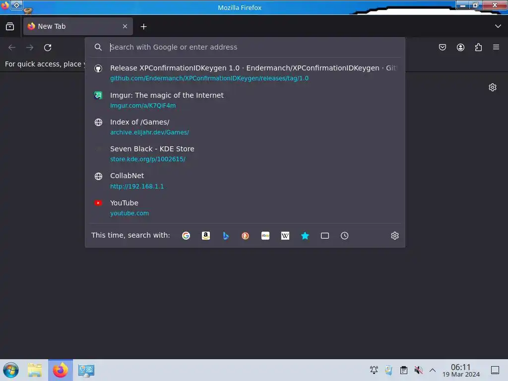The width and height of the screenshot is (508, 381).
Task: Open the system settings taskbar app
Action: (x=86, y=370)
